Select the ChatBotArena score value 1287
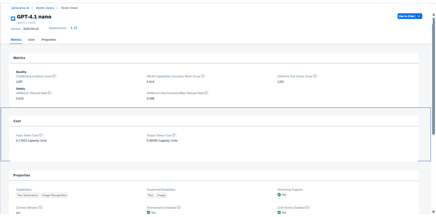This screenshot has height=217, width=436. [x=19, y=82]
